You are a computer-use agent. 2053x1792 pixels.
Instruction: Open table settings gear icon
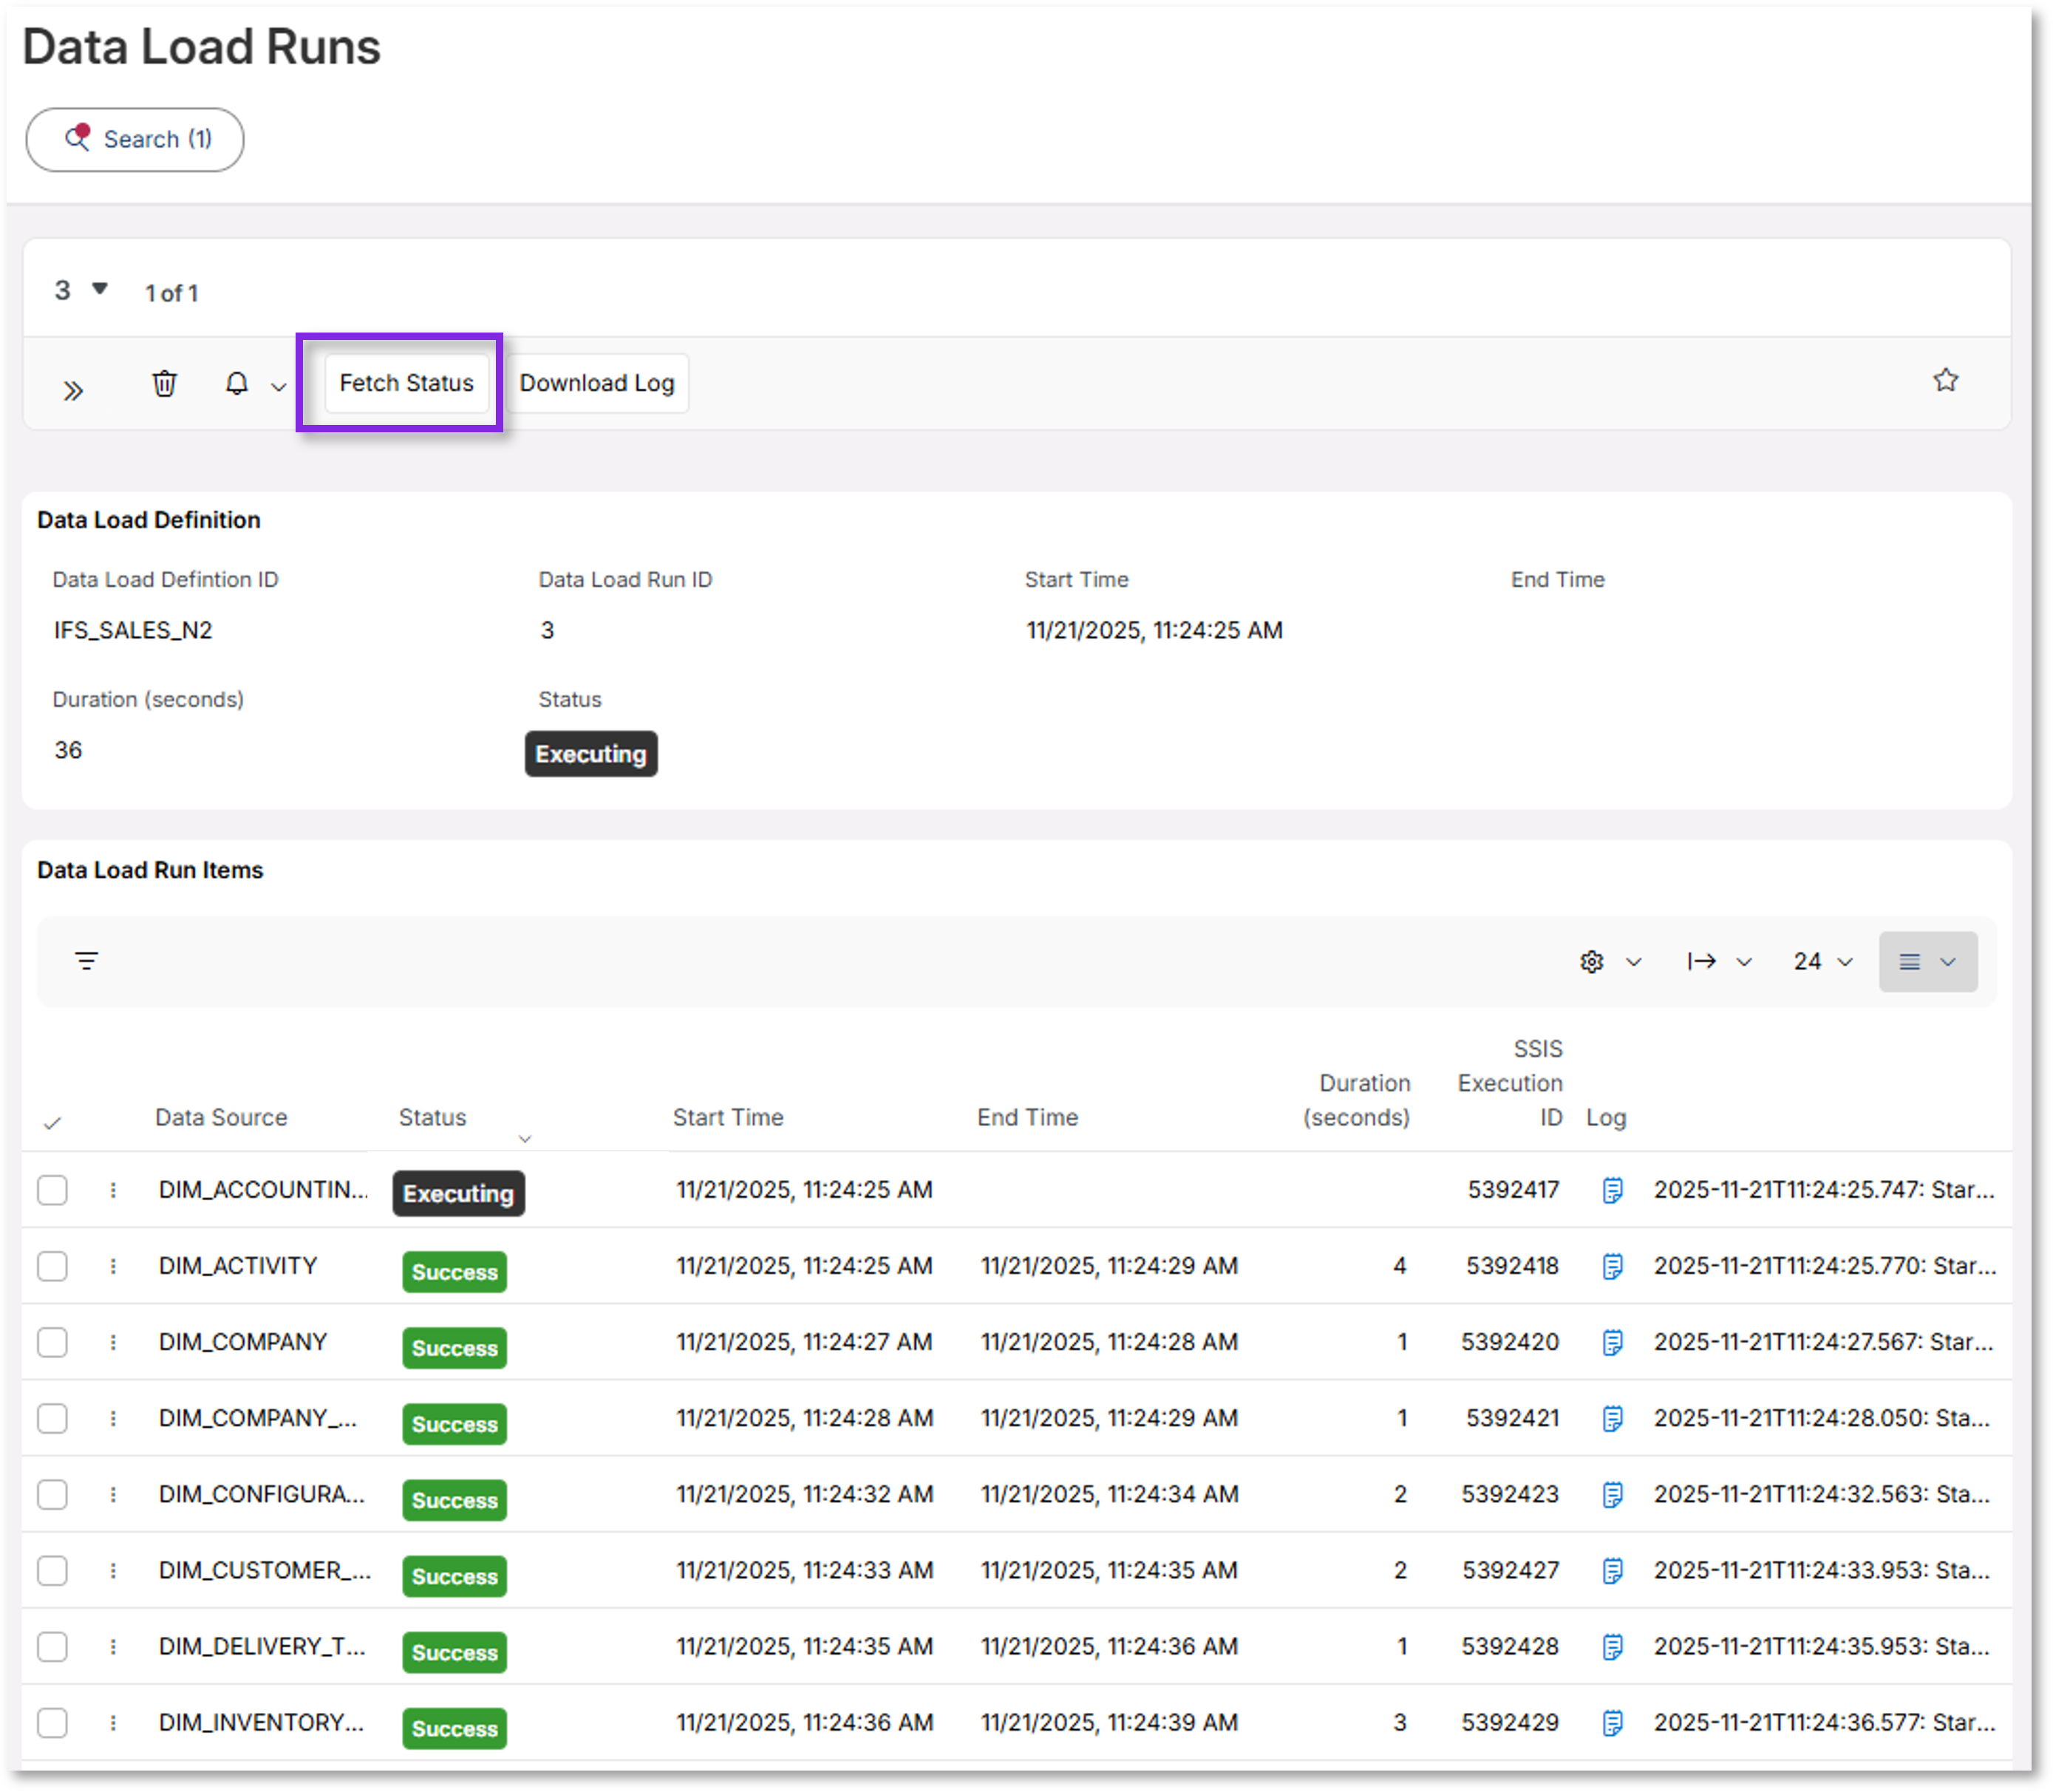tap(1591, 961)
